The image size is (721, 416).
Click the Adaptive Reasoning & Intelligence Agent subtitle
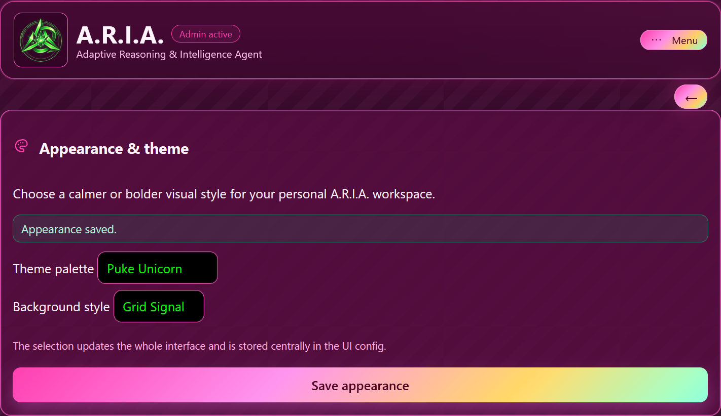pyautogui.click(x=169, y=54)
